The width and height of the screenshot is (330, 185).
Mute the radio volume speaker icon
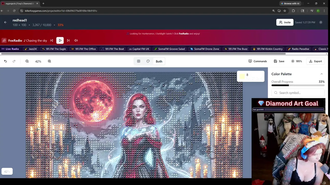click(76, 40)
